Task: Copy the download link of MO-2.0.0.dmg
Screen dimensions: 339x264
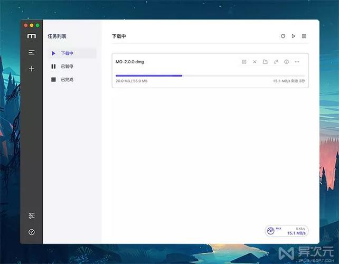Action: (x=276, y=62)
